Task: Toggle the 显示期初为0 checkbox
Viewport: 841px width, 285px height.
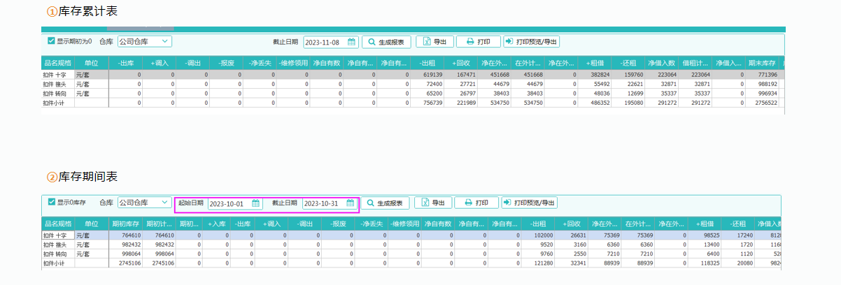Action: [51, 41]
